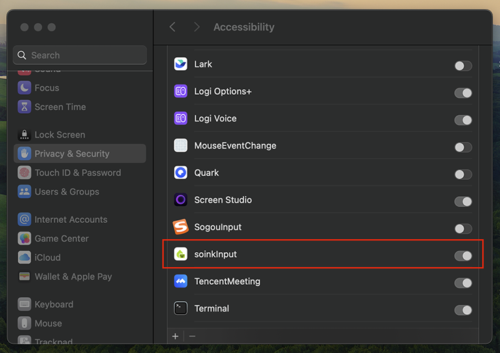Open iCloud settings
Screen dimensions: 500x353
click(80, 258)
